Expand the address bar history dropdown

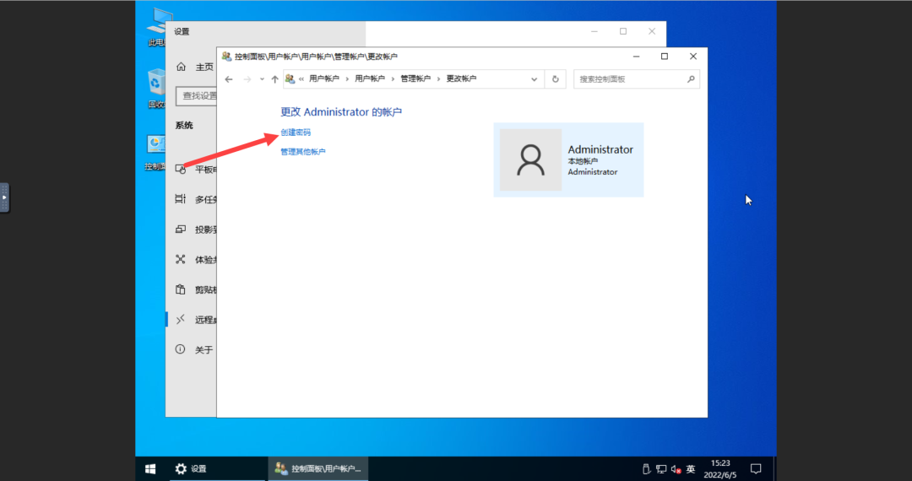click(x=534, y=79)
